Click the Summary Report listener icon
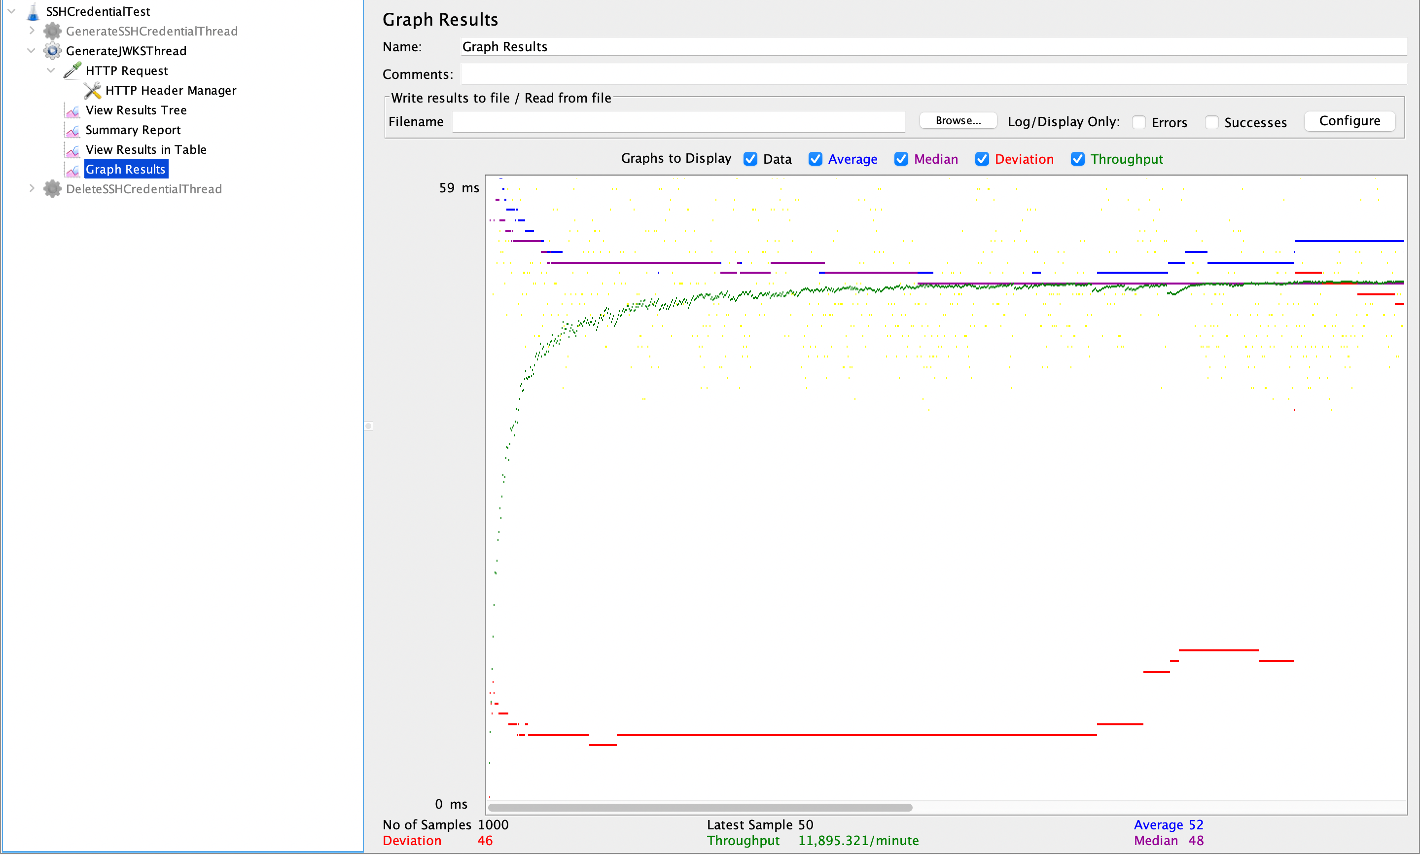Image resolution: width=1420 pixels, height=855 pixels. pos(72,130)
